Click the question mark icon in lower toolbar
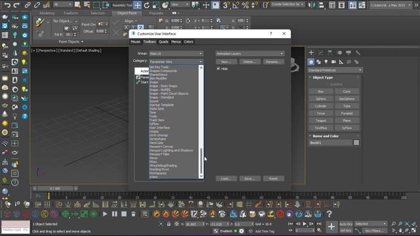The height and width of the screenshot is (236, 420). (x=329, y=214)
